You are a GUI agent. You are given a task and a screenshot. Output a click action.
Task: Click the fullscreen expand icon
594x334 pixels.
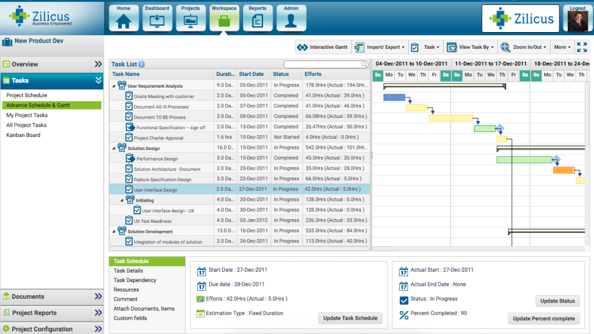(582, 47)
